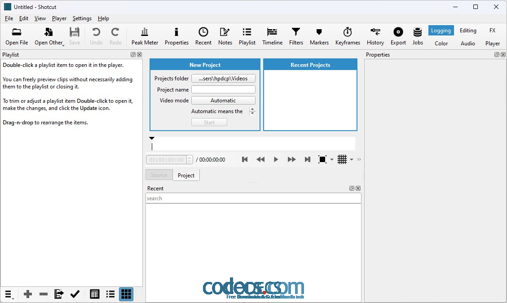Toggle the Peak Meter panel
Image resolution: width=507 pixels, height=303 pixels.
coord(145,36)
